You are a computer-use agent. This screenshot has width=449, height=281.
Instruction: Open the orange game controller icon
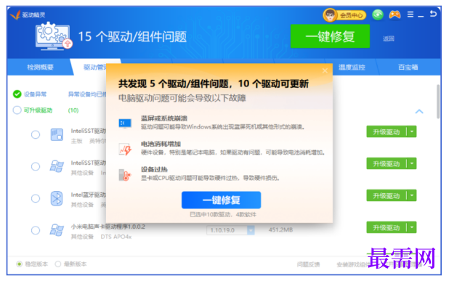(x=395, y=15)
